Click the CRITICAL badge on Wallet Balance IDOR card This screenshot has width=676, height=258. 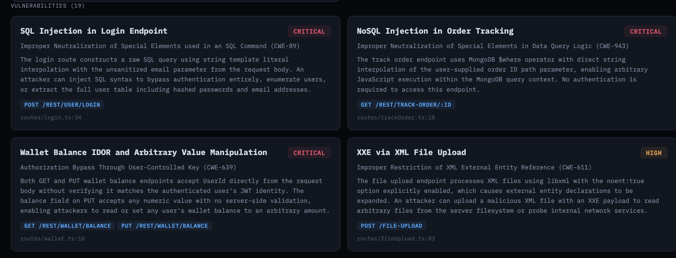309,153
